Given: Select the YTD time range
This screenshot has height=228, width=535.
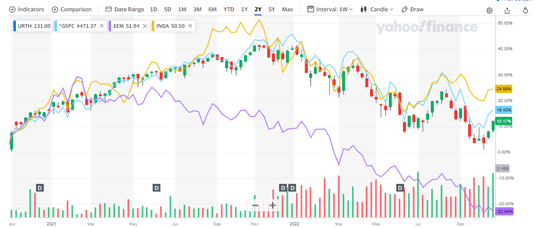Looking at the screenshot, I should (229, 9).
